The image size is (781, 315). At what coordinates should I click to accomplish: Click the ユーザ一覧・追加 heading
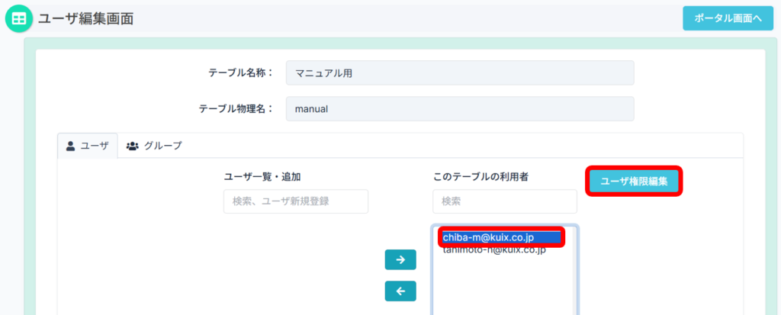[x=262, y=176]
